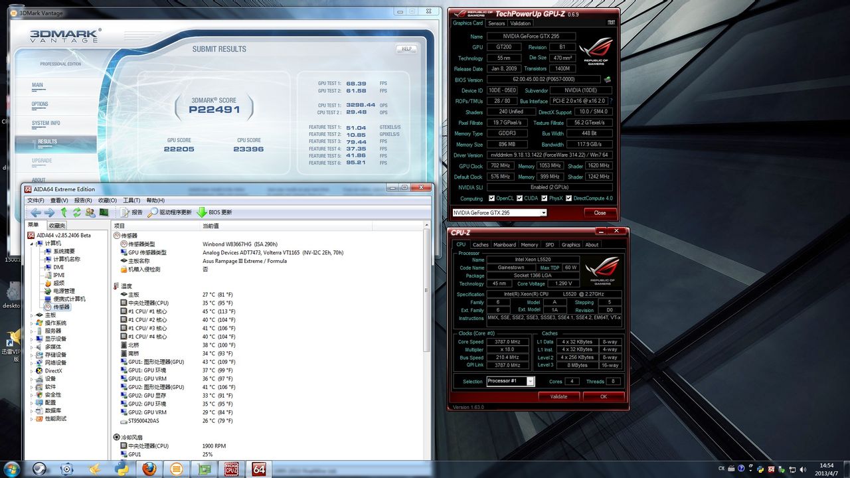Screen dimensions: 850x478
Task: Open the About tab in CPU-Z
Action: tap(592, 244)
